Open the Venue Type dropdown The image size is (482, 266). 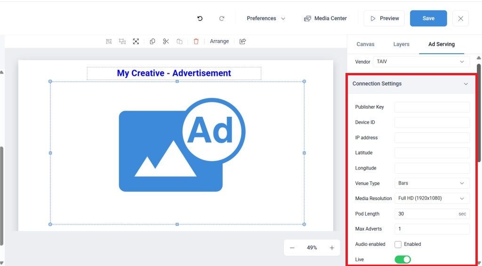point(432,183)
